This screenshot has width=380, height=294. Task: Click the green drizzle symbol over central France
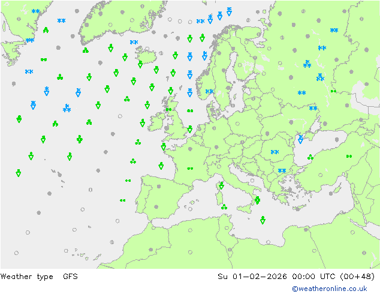[190, 169]
